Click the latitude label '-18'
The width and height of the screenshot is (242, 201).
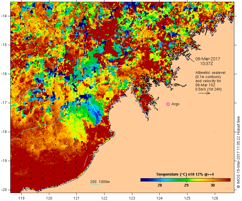(x=4, y=132)
